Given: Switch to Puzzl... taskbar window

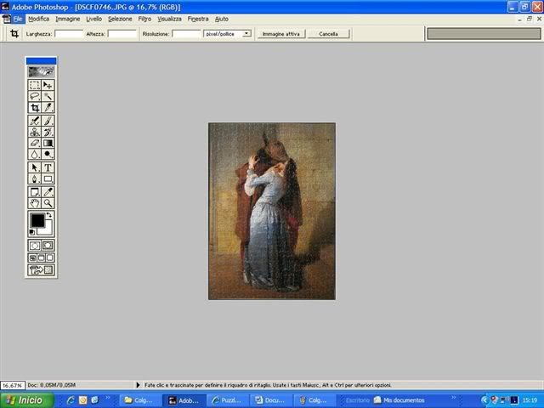Looking at the screenshot, I should click(x=228, y=400).
